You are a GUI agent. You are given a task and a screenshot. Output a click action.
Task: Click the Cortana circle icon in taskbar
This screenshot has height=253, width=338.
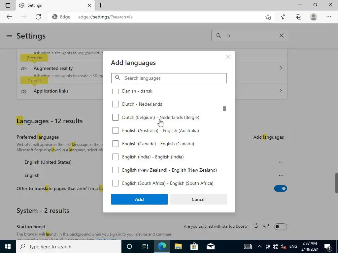pyautogui.click(x=129, y=246)
